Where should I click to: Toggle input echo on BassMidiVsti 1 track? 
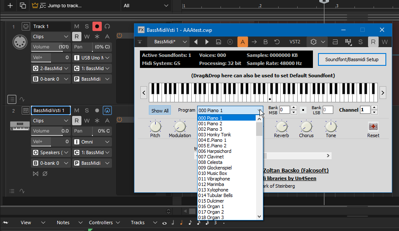point(107,110)
